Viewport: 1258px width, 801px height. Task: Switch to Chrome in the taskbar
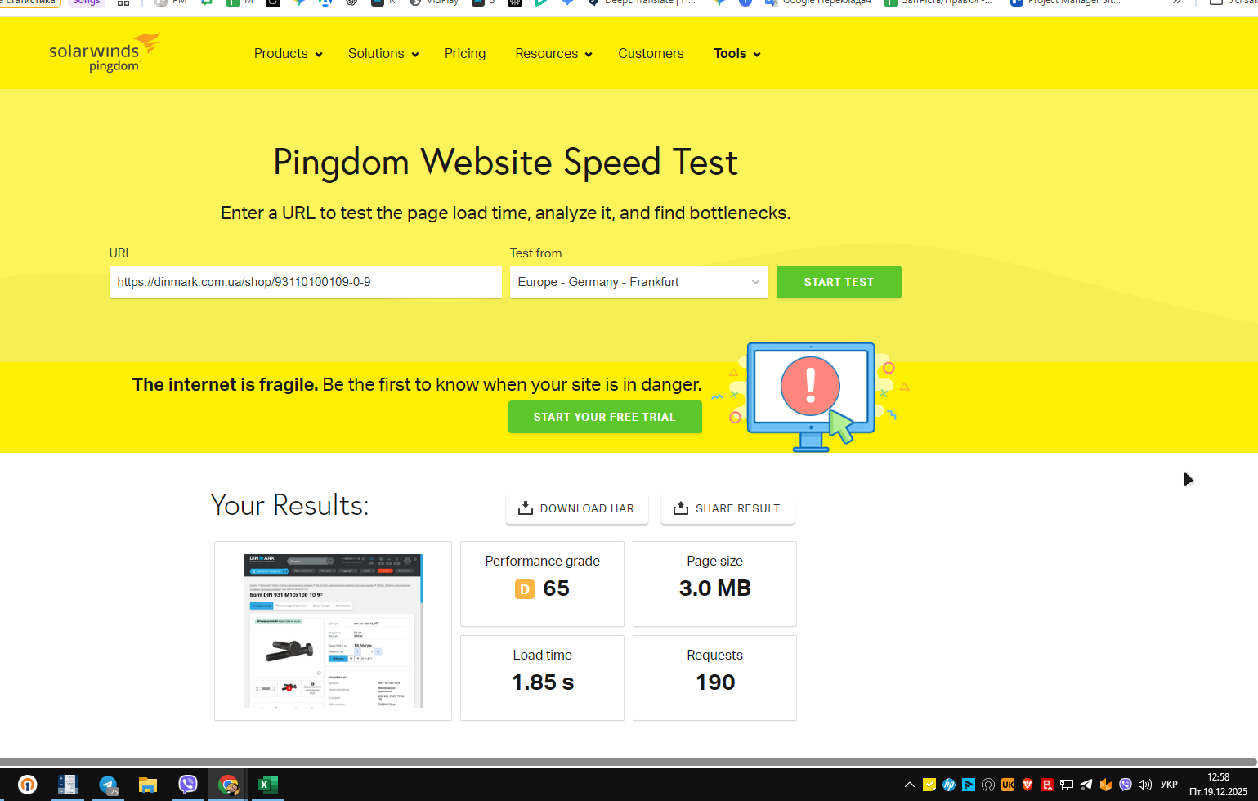coord(228,785)
